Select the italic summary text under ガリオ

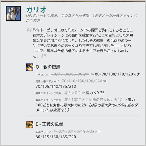pyautogui.click(x=81, y=18)
